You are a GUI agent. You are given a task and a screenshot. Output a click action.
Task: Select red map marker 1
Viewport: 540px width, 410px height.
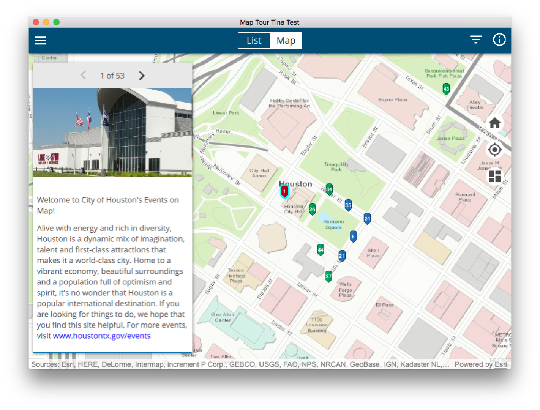284,191
